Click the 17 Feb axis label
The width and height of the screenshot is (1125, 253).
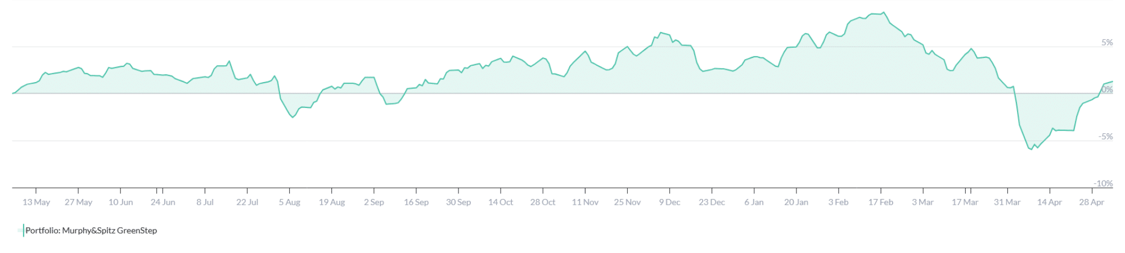pyautogui.click(x=880, y=202)
